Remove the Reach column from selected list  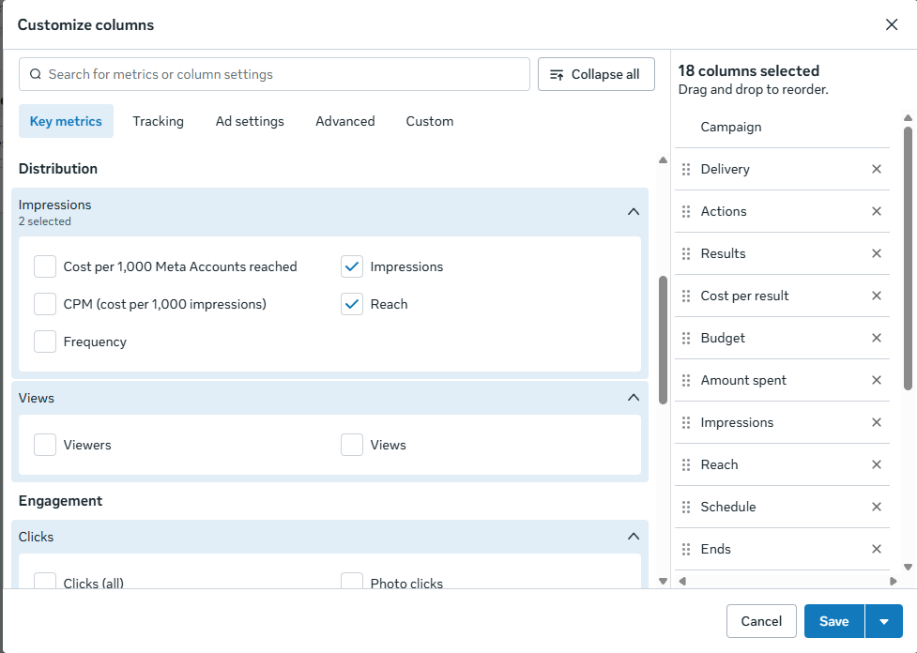tap(876, 464)
